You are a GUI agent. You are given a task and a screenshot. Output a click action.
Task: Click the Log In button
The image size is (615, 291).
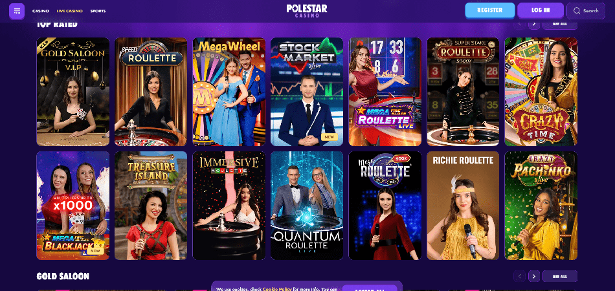[541, 10]
